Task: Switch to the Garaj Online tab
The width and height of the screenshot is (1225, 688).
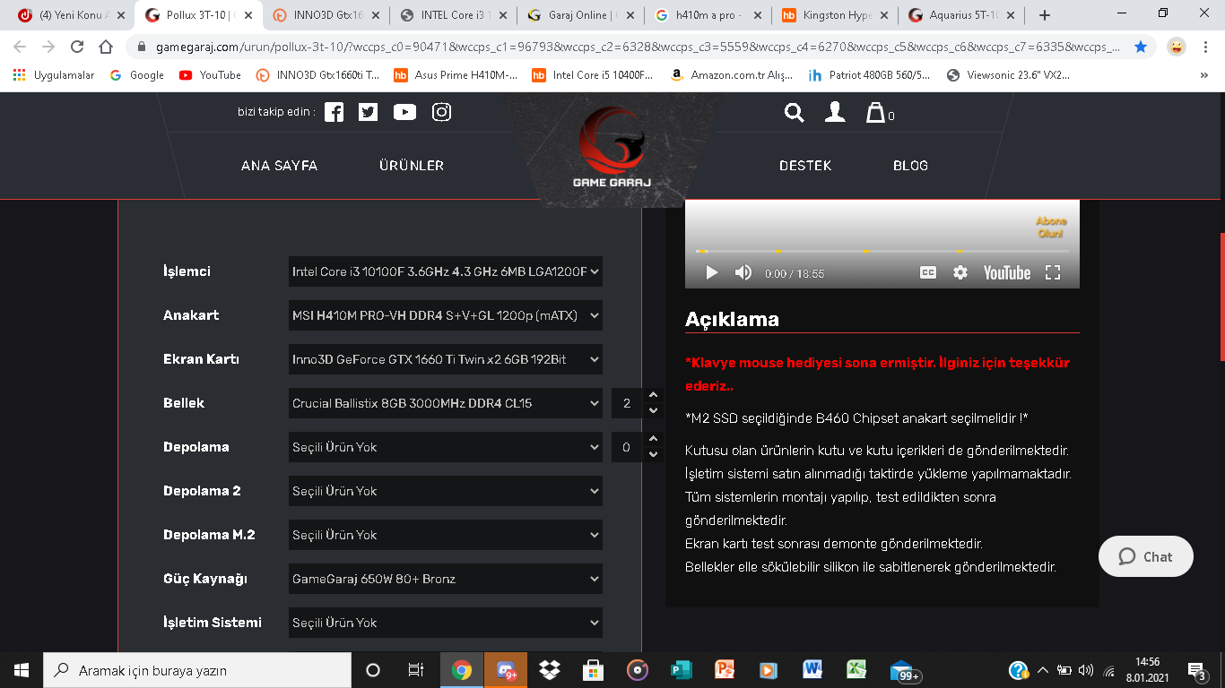Action: (x=581, y=15)
